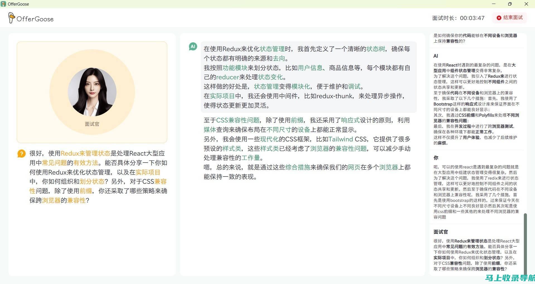Click green keyword 响应式 in AI answer
The image size is (535, 284).
350,120
